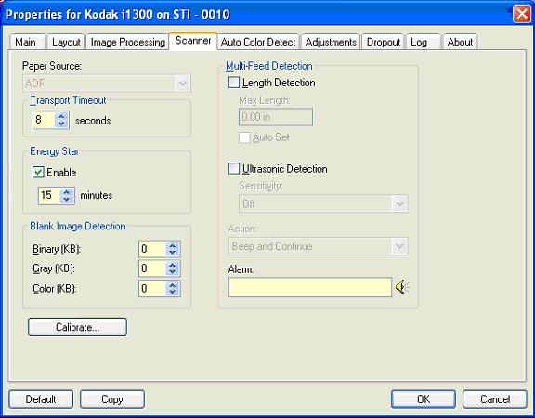Decrease Binary (KB) blank detection value
Image resolution: width=535 pixels, height=418 pixels.
coord(173,254)
